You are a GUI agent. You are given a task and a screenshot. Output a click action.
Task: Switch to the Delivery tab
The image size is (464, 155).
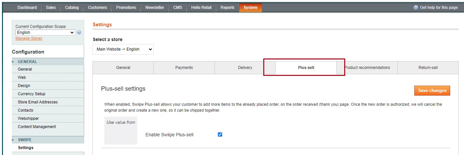pyautogui.click(x=245, y=68)
